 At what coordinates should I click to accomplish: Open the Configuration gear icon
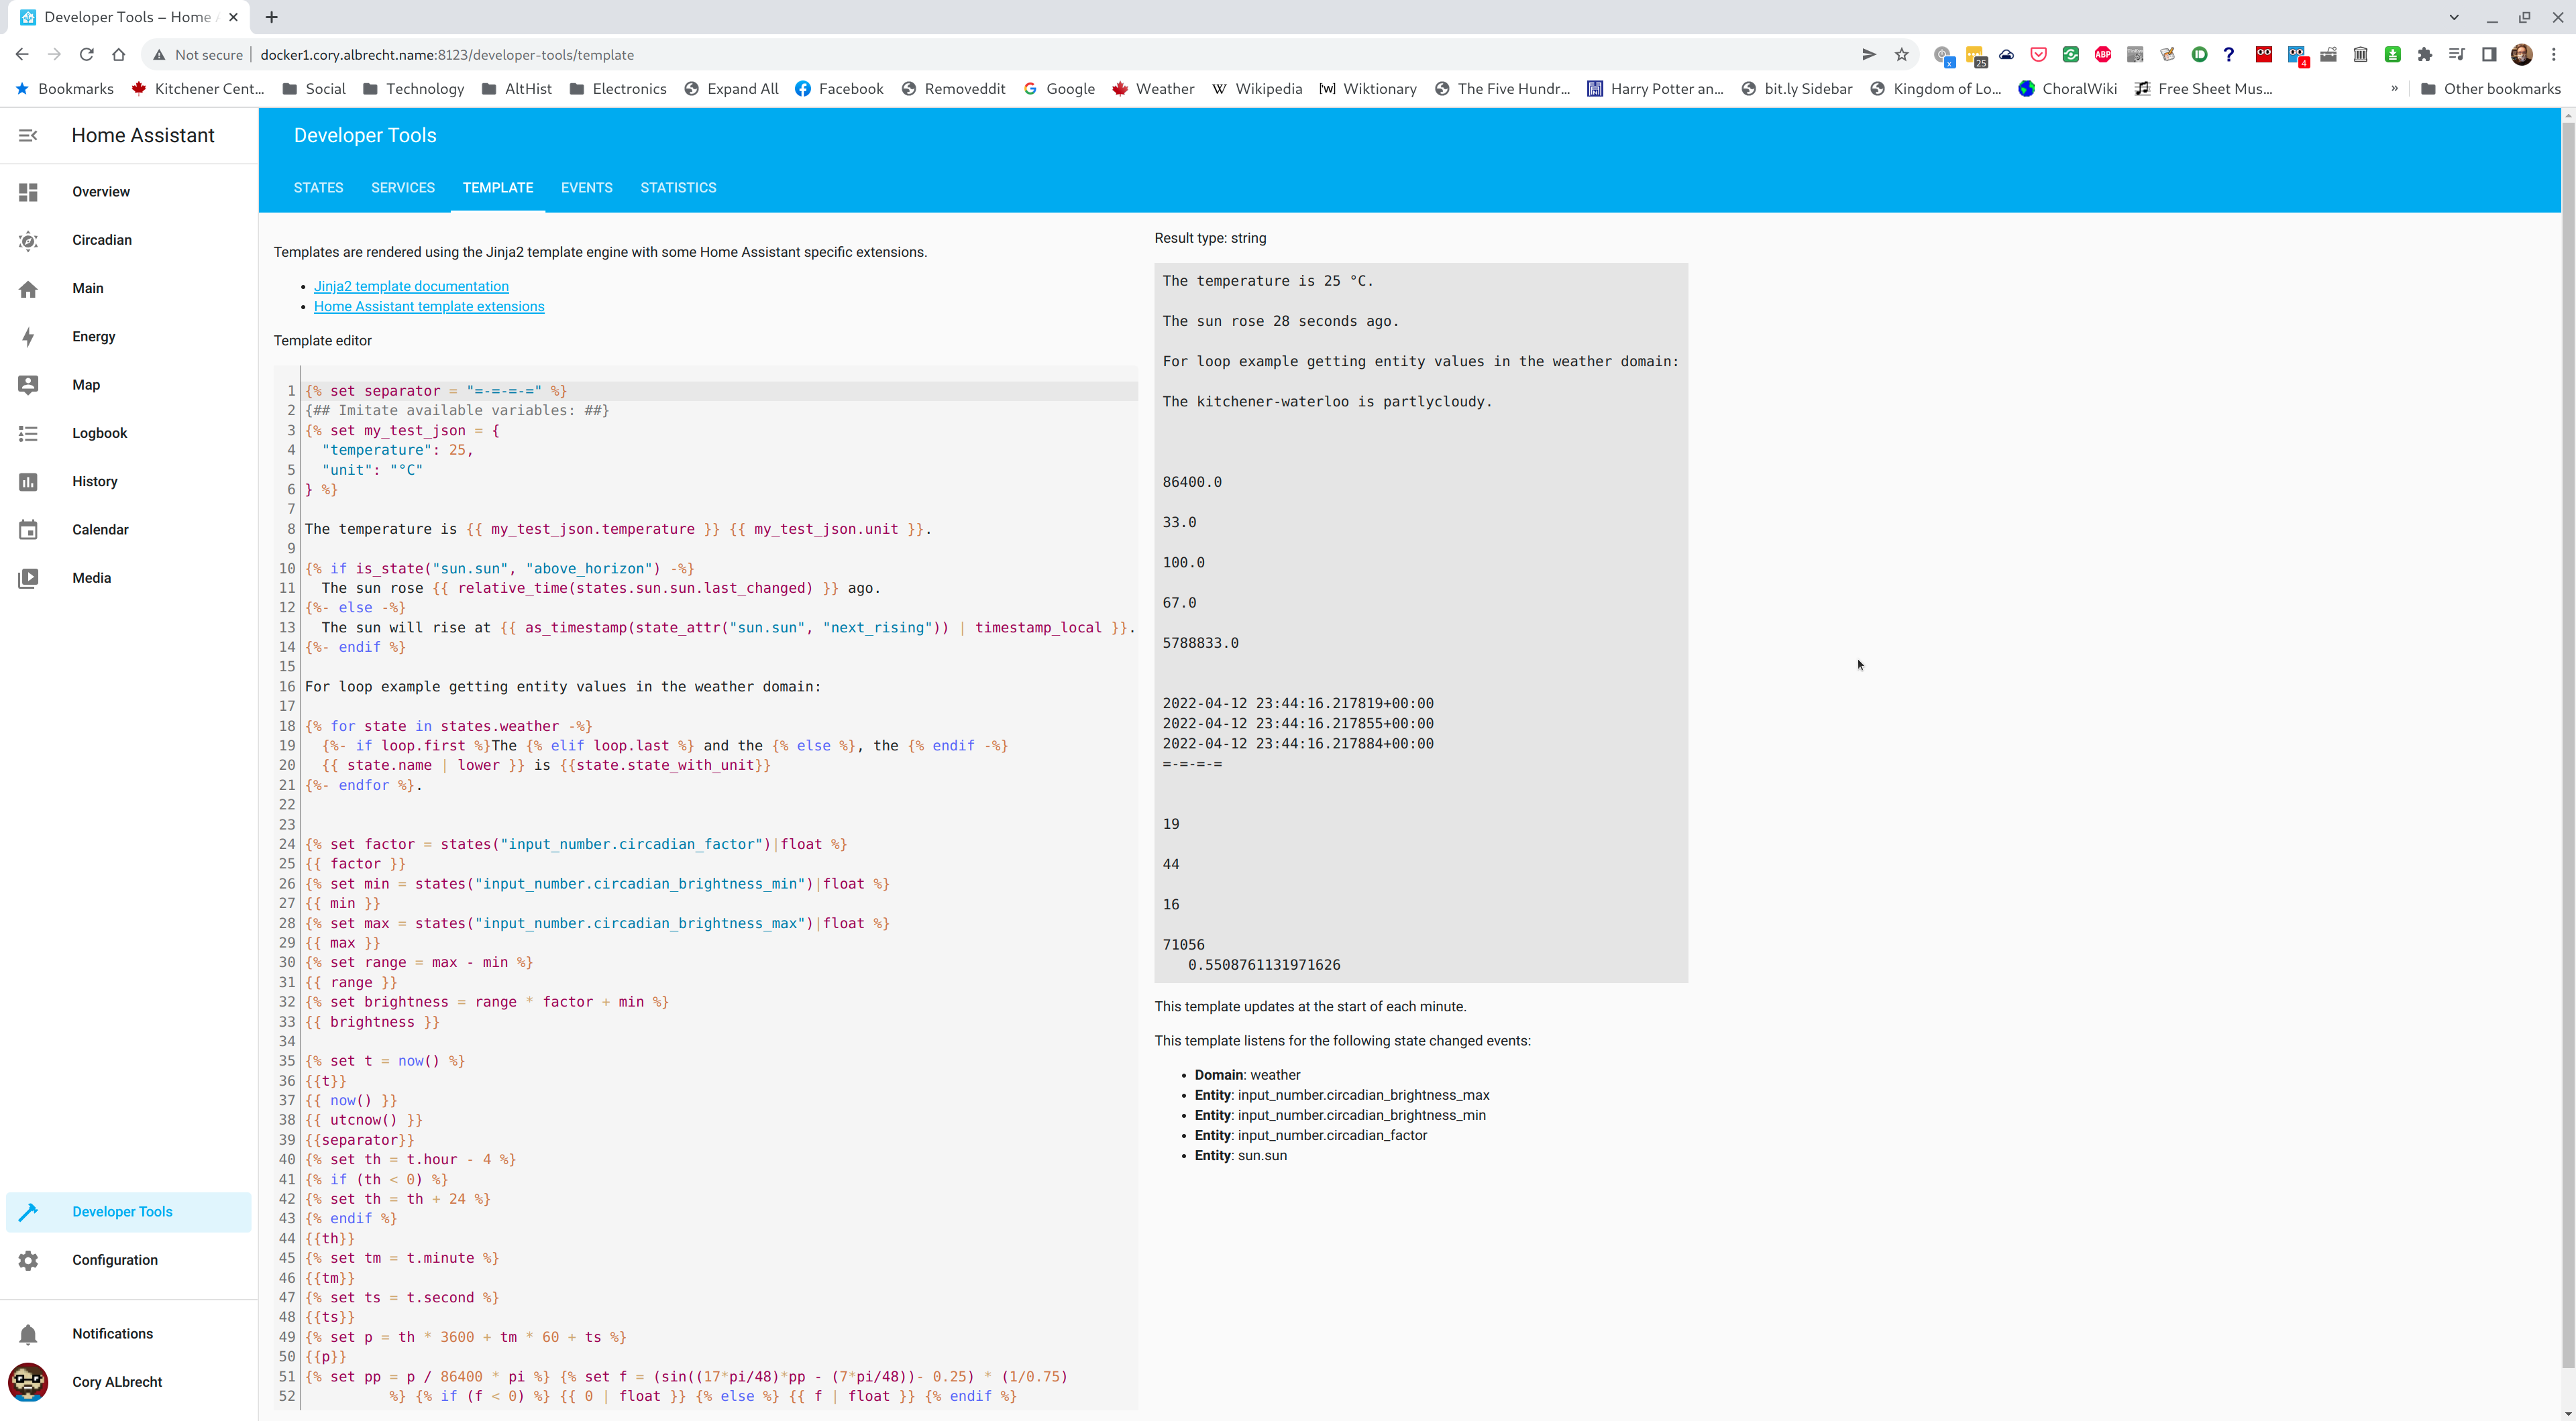point(28,1260)
